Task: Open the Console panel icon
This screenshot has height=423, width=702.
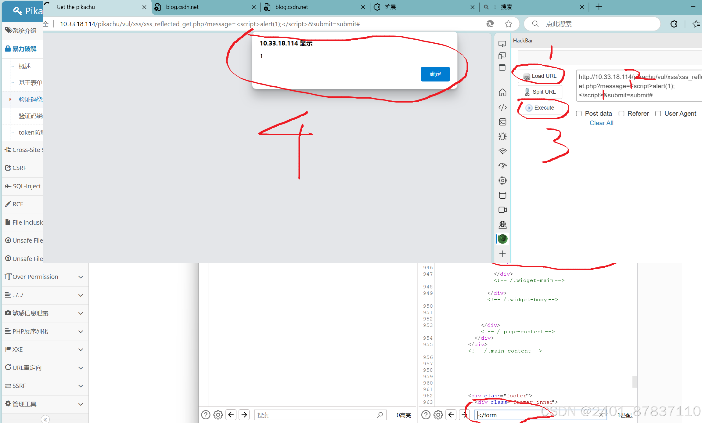Action: pos(502,122)
